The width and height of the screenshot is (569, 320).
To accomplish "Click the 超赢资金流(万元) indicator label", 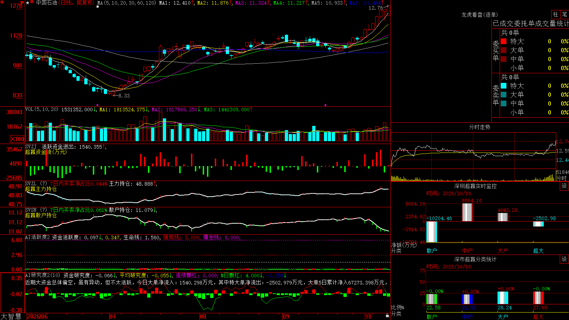I will 46,152.
